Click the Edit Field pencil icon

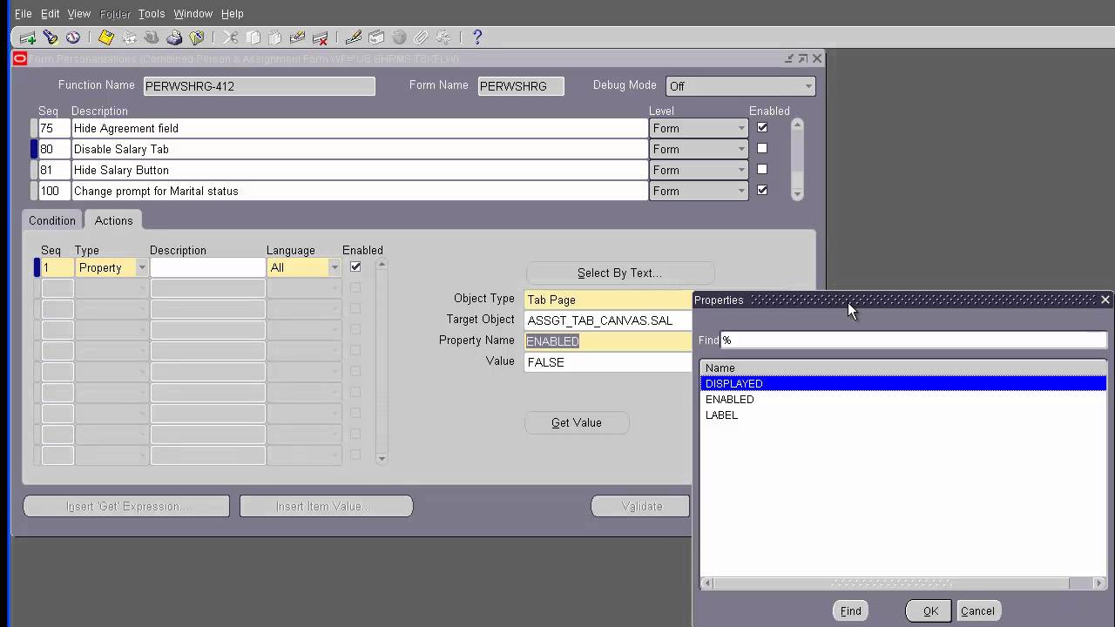(x=354, y=37)
